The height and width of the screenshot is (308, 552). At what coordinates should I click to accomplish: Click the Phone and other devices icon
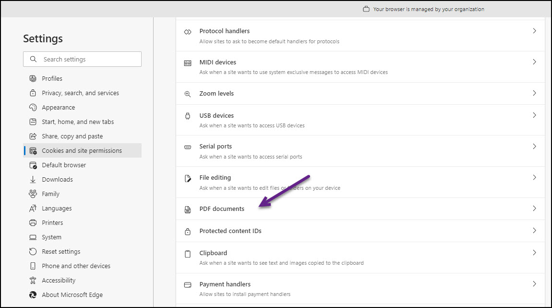33,266
